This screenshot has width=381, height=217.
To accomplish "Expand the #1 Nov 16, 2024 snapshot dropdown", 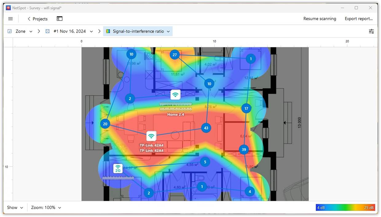I will click(91, 31).
